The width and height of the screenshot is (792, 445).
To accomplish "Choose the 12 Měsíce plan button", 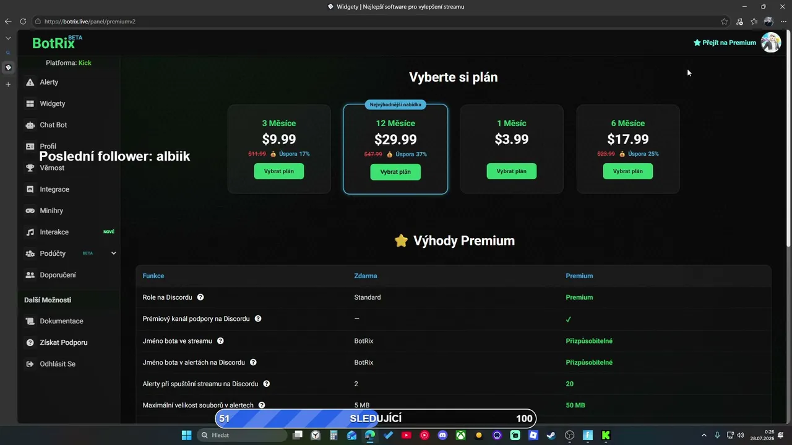I will click(x=395, y=172).
